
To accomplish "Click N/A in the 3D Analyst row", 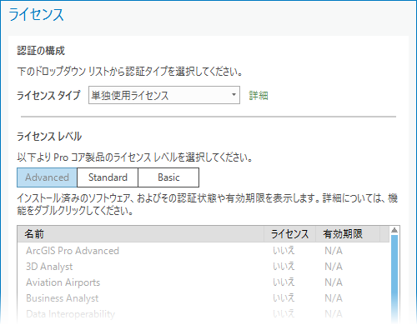I will pos(334,267).
